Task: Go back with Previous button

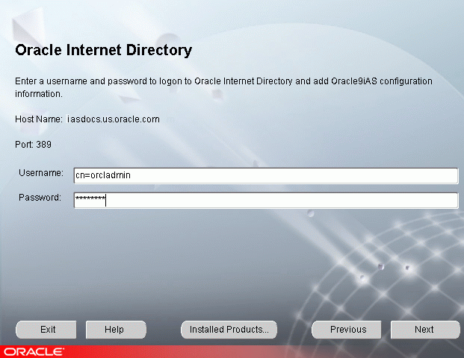Action: tap(347, 330)
